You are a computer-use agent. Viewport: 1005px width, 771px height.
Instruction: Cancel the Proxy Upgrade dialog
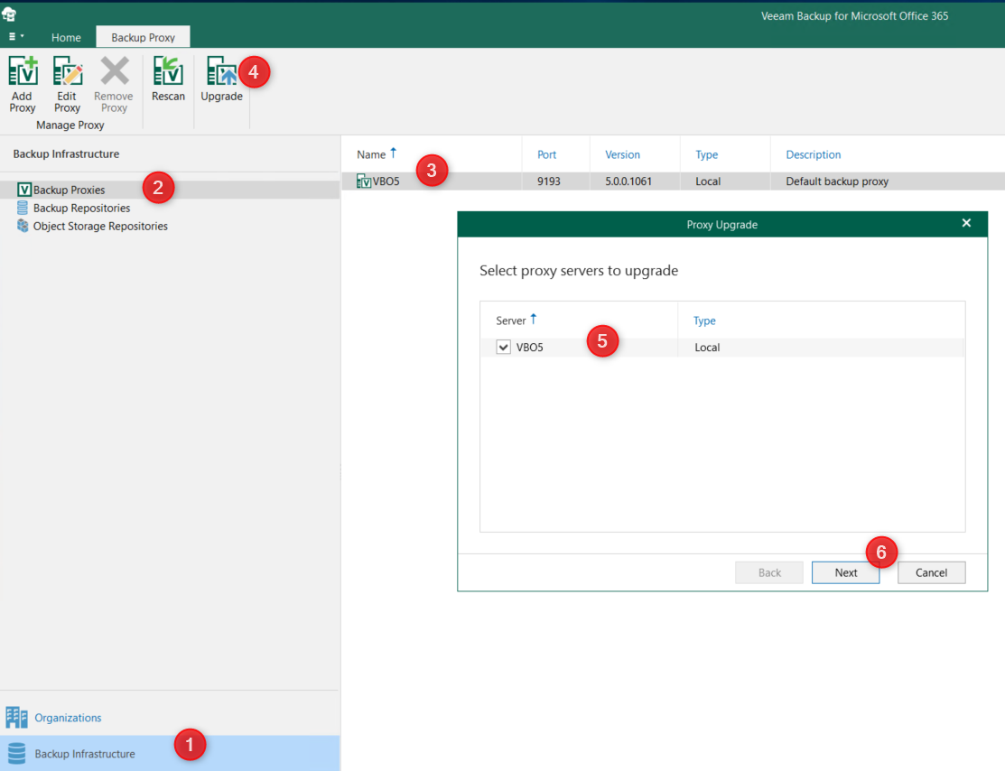[931, 572]
